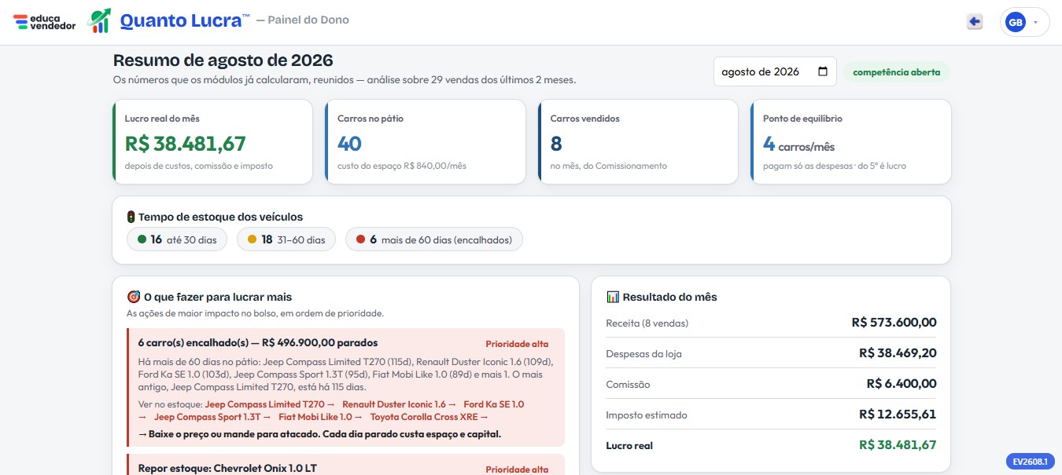Viewport: 1062px width, 475px height.
Task: Click the Painel do Dono subtitle
Action: 308,20
